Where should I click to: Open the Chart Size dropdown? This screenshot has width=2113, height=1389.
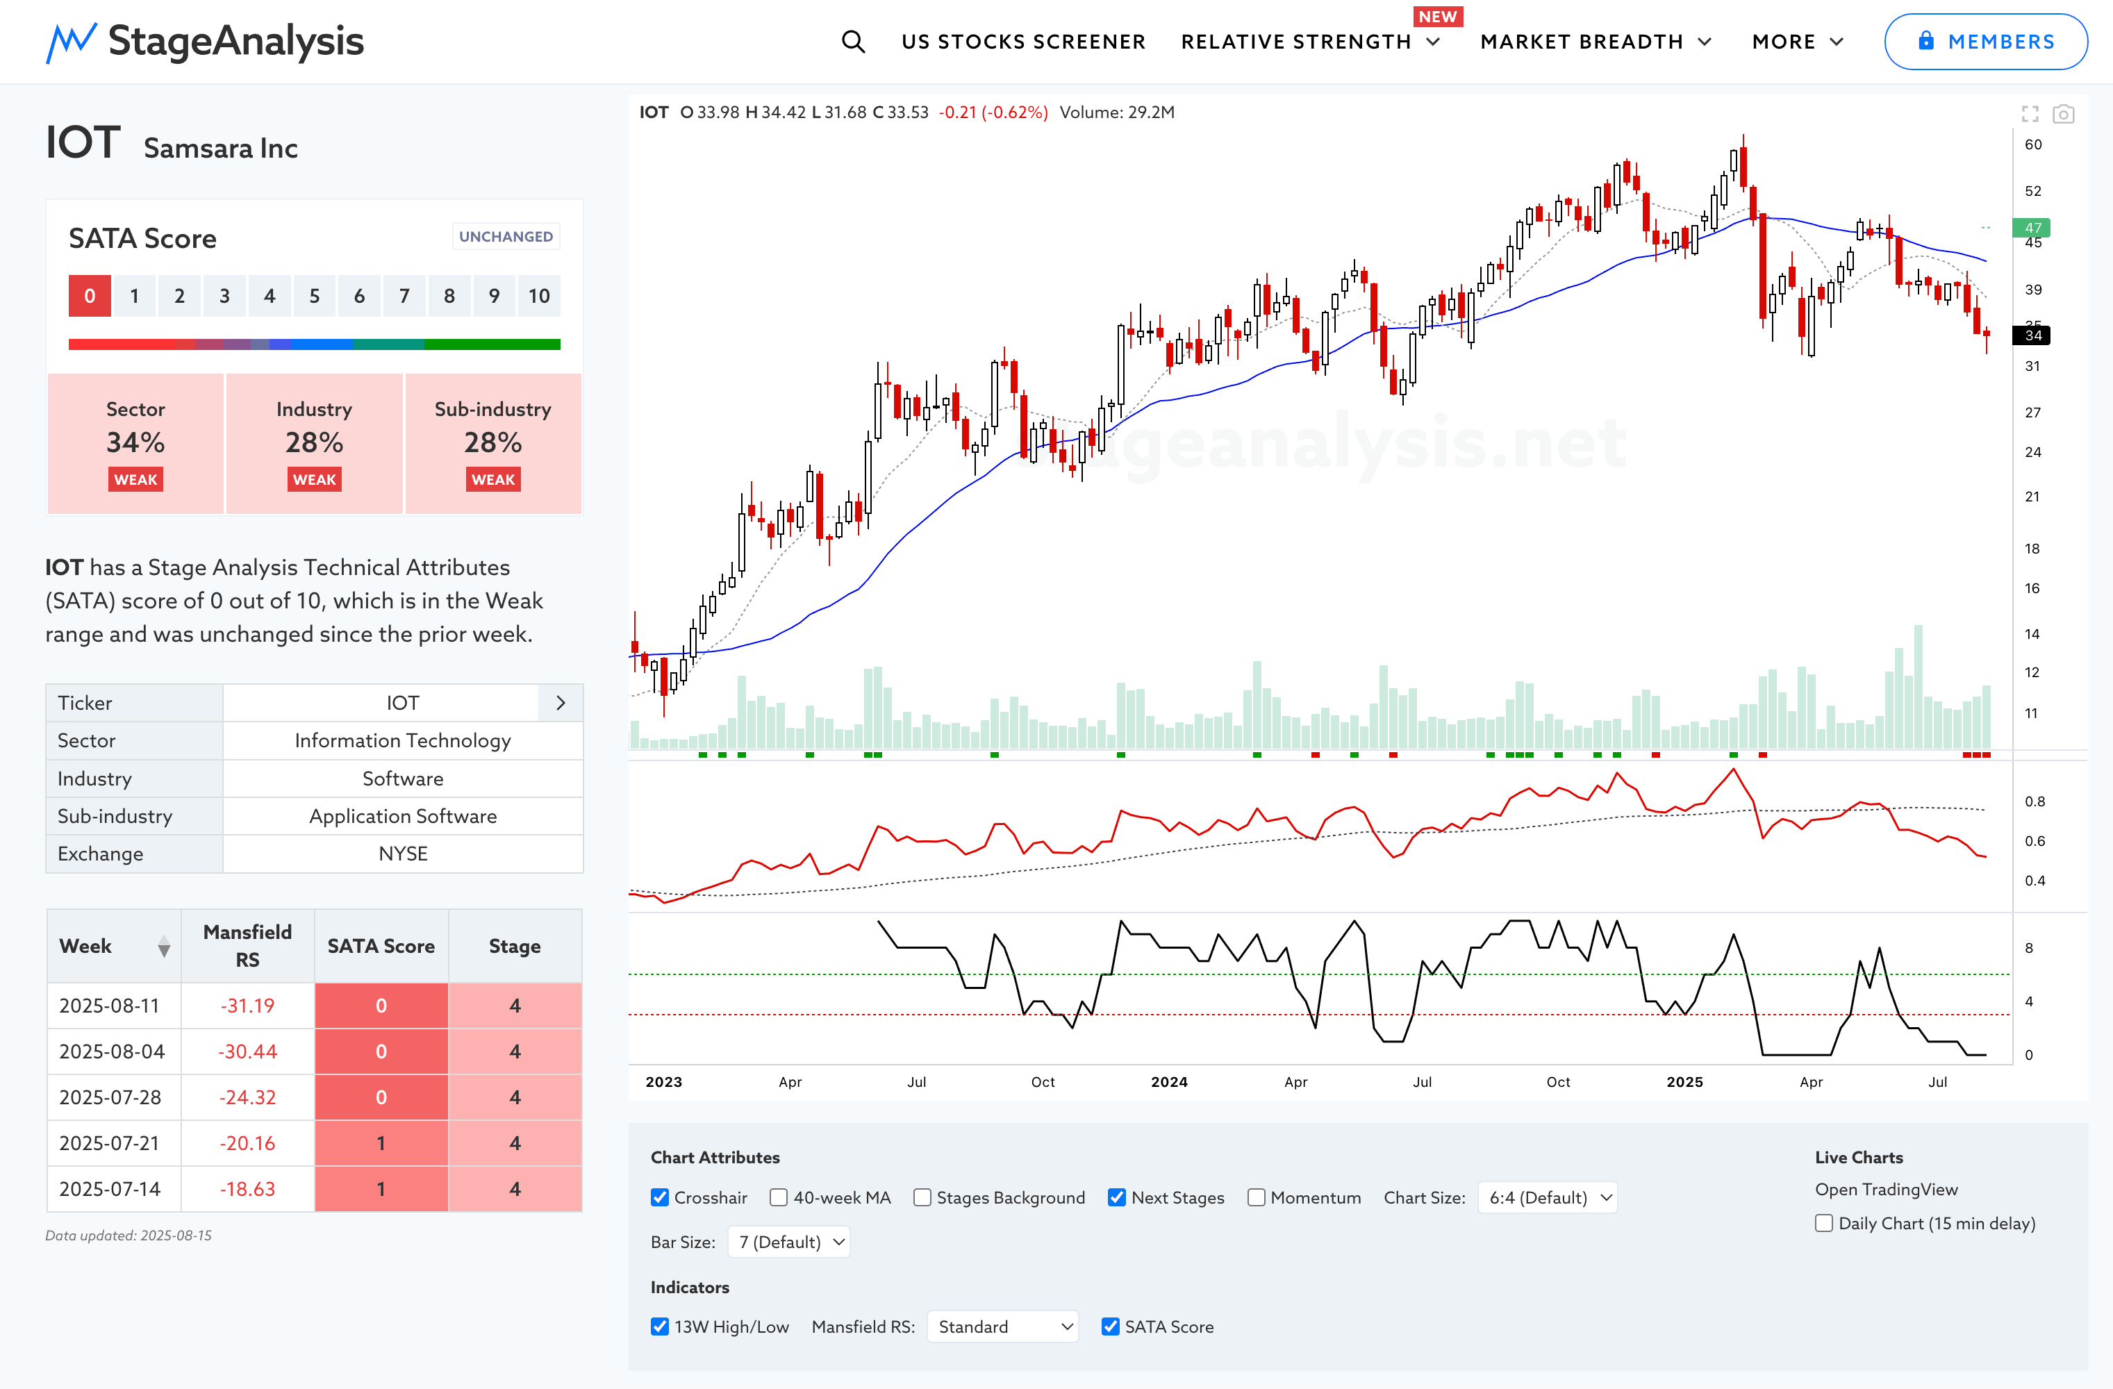click(1548, 1197)
